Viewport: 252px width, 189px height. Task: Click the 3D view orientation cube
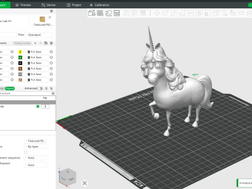[68, 177]
